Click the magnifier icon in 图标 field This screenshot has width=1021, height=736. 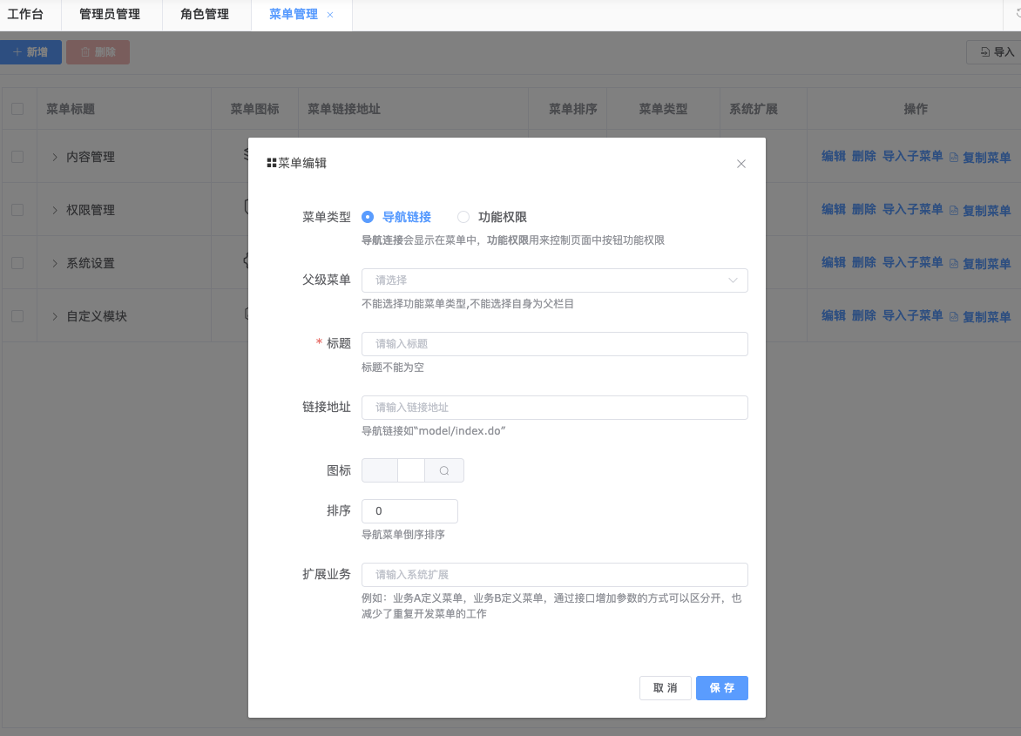[x=444, y=471]
